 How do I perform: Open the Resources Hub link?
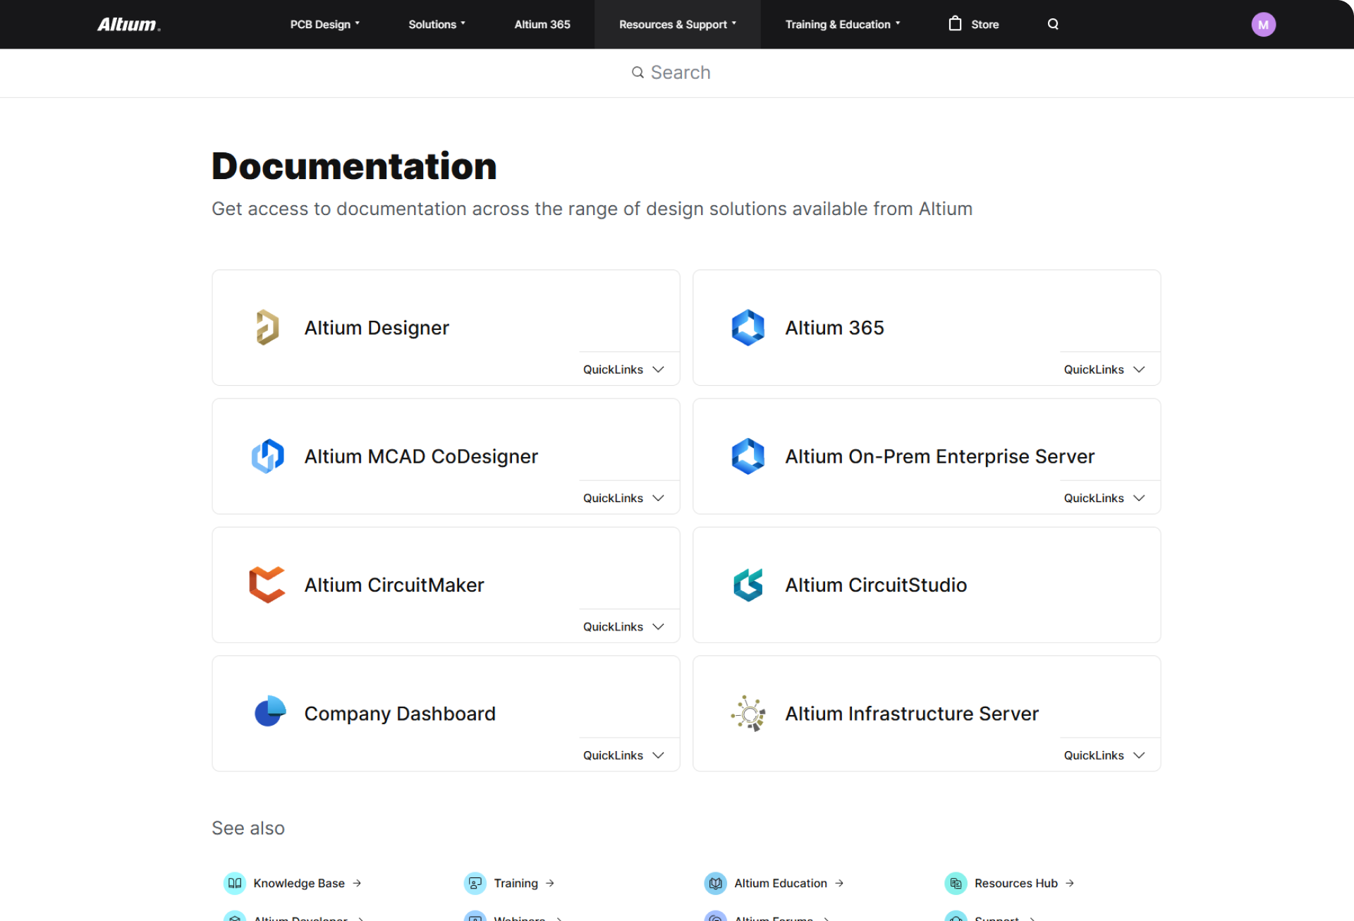coord(1015,883)
